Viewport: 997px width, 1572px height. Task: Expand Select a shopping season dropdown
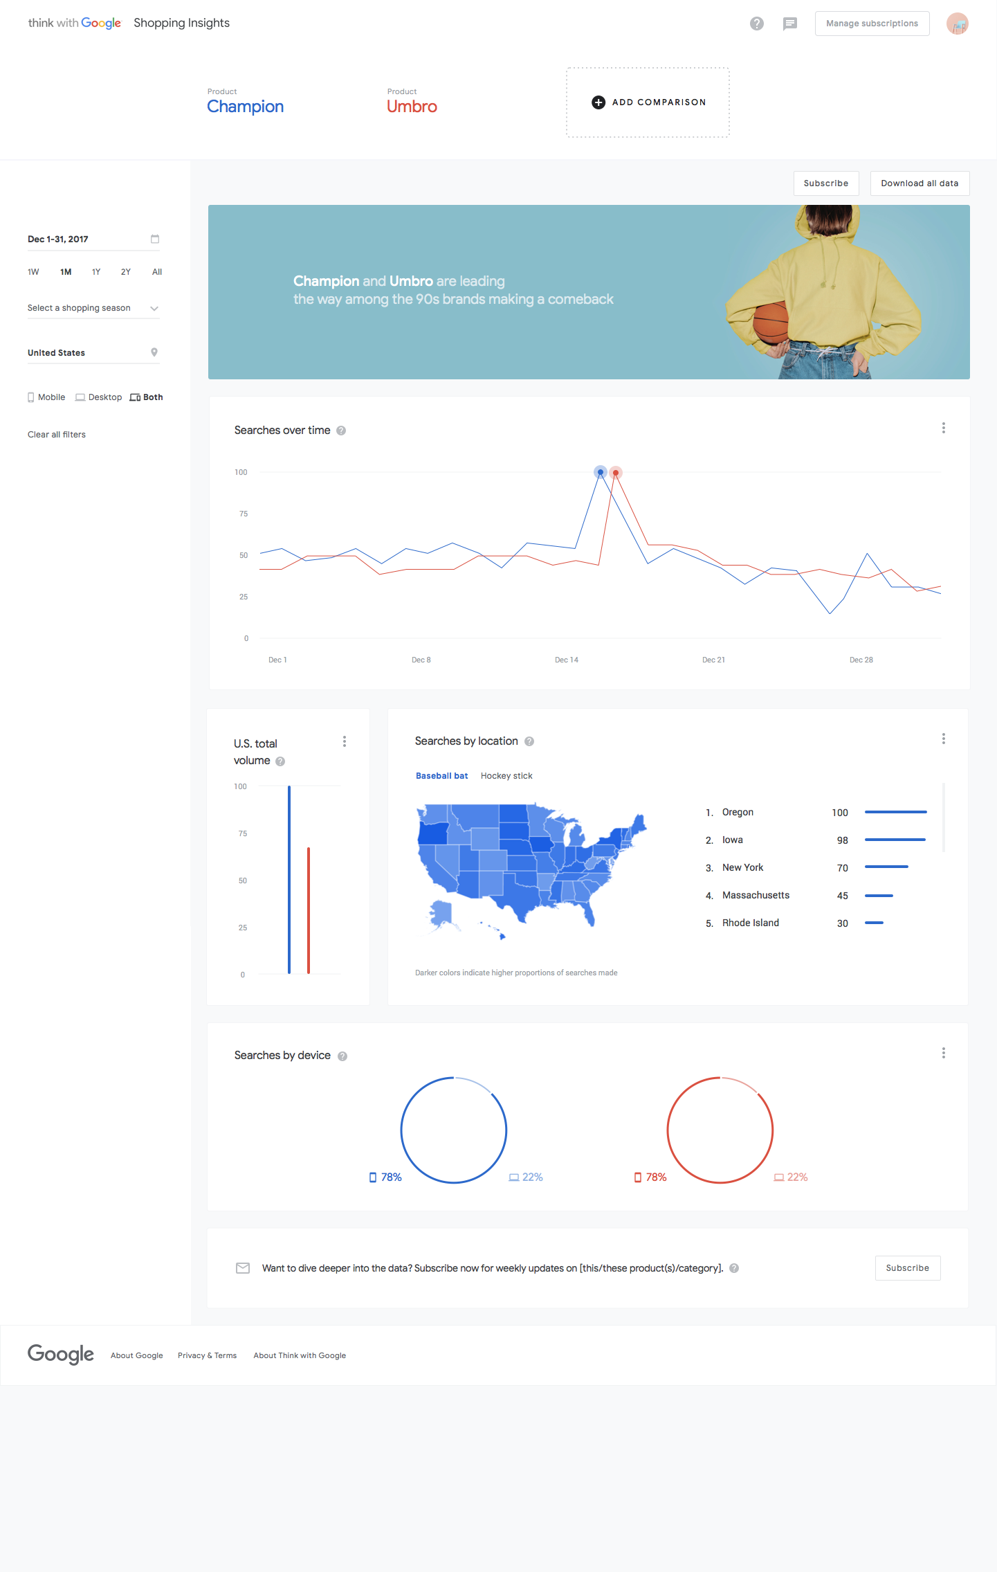(93, 308)
